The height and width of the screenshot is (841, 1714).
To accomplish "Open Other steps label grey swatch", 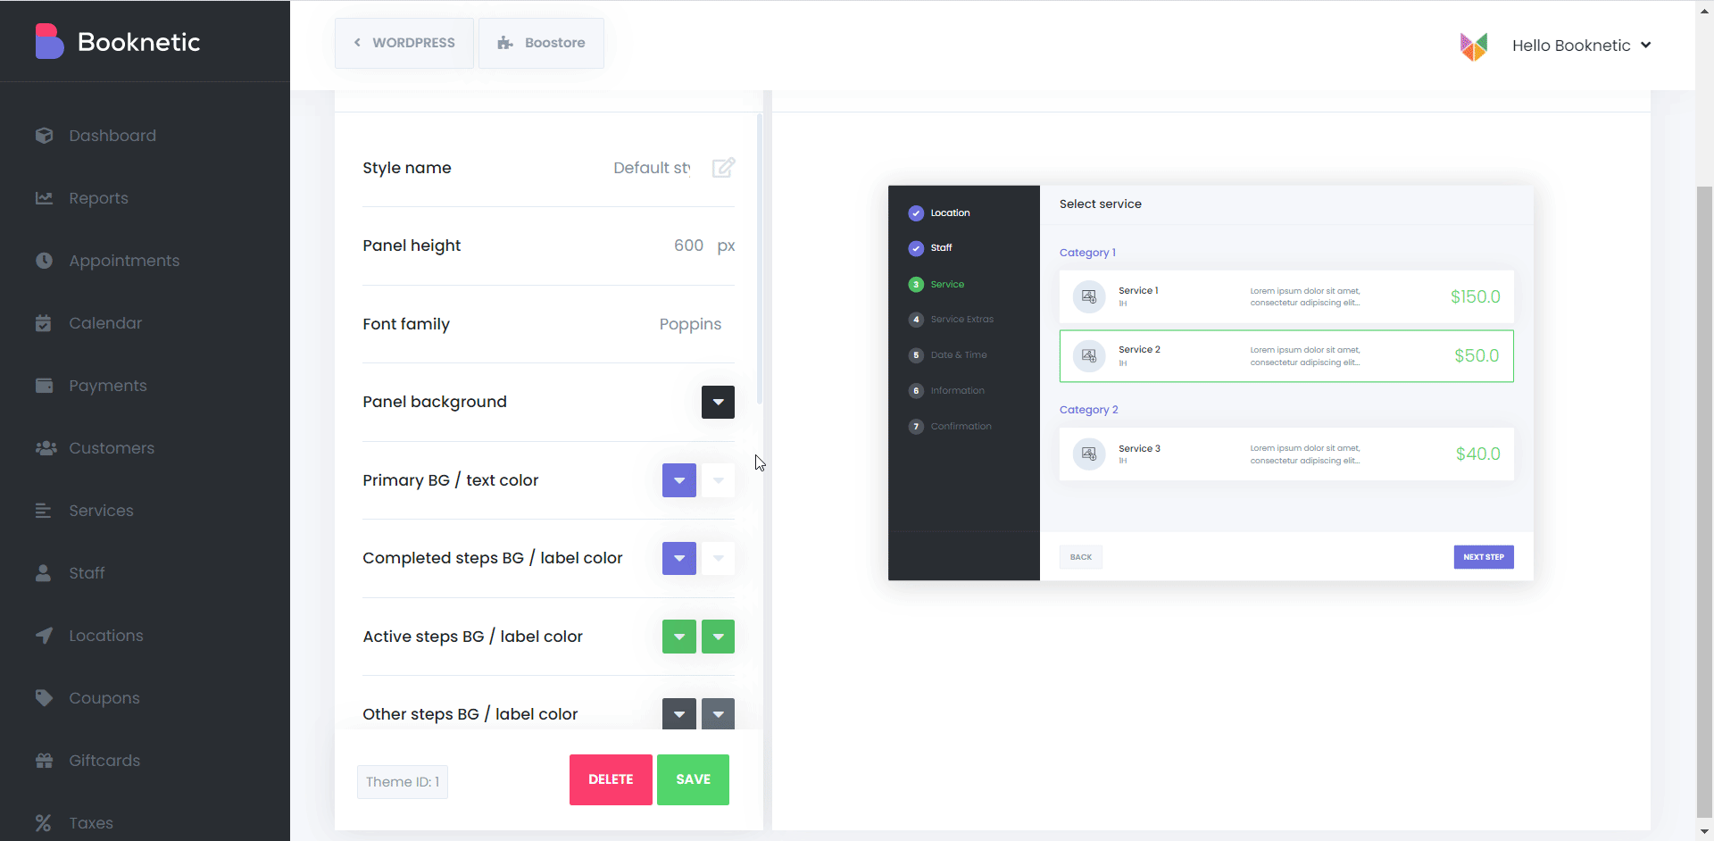I will pos(718,713).
